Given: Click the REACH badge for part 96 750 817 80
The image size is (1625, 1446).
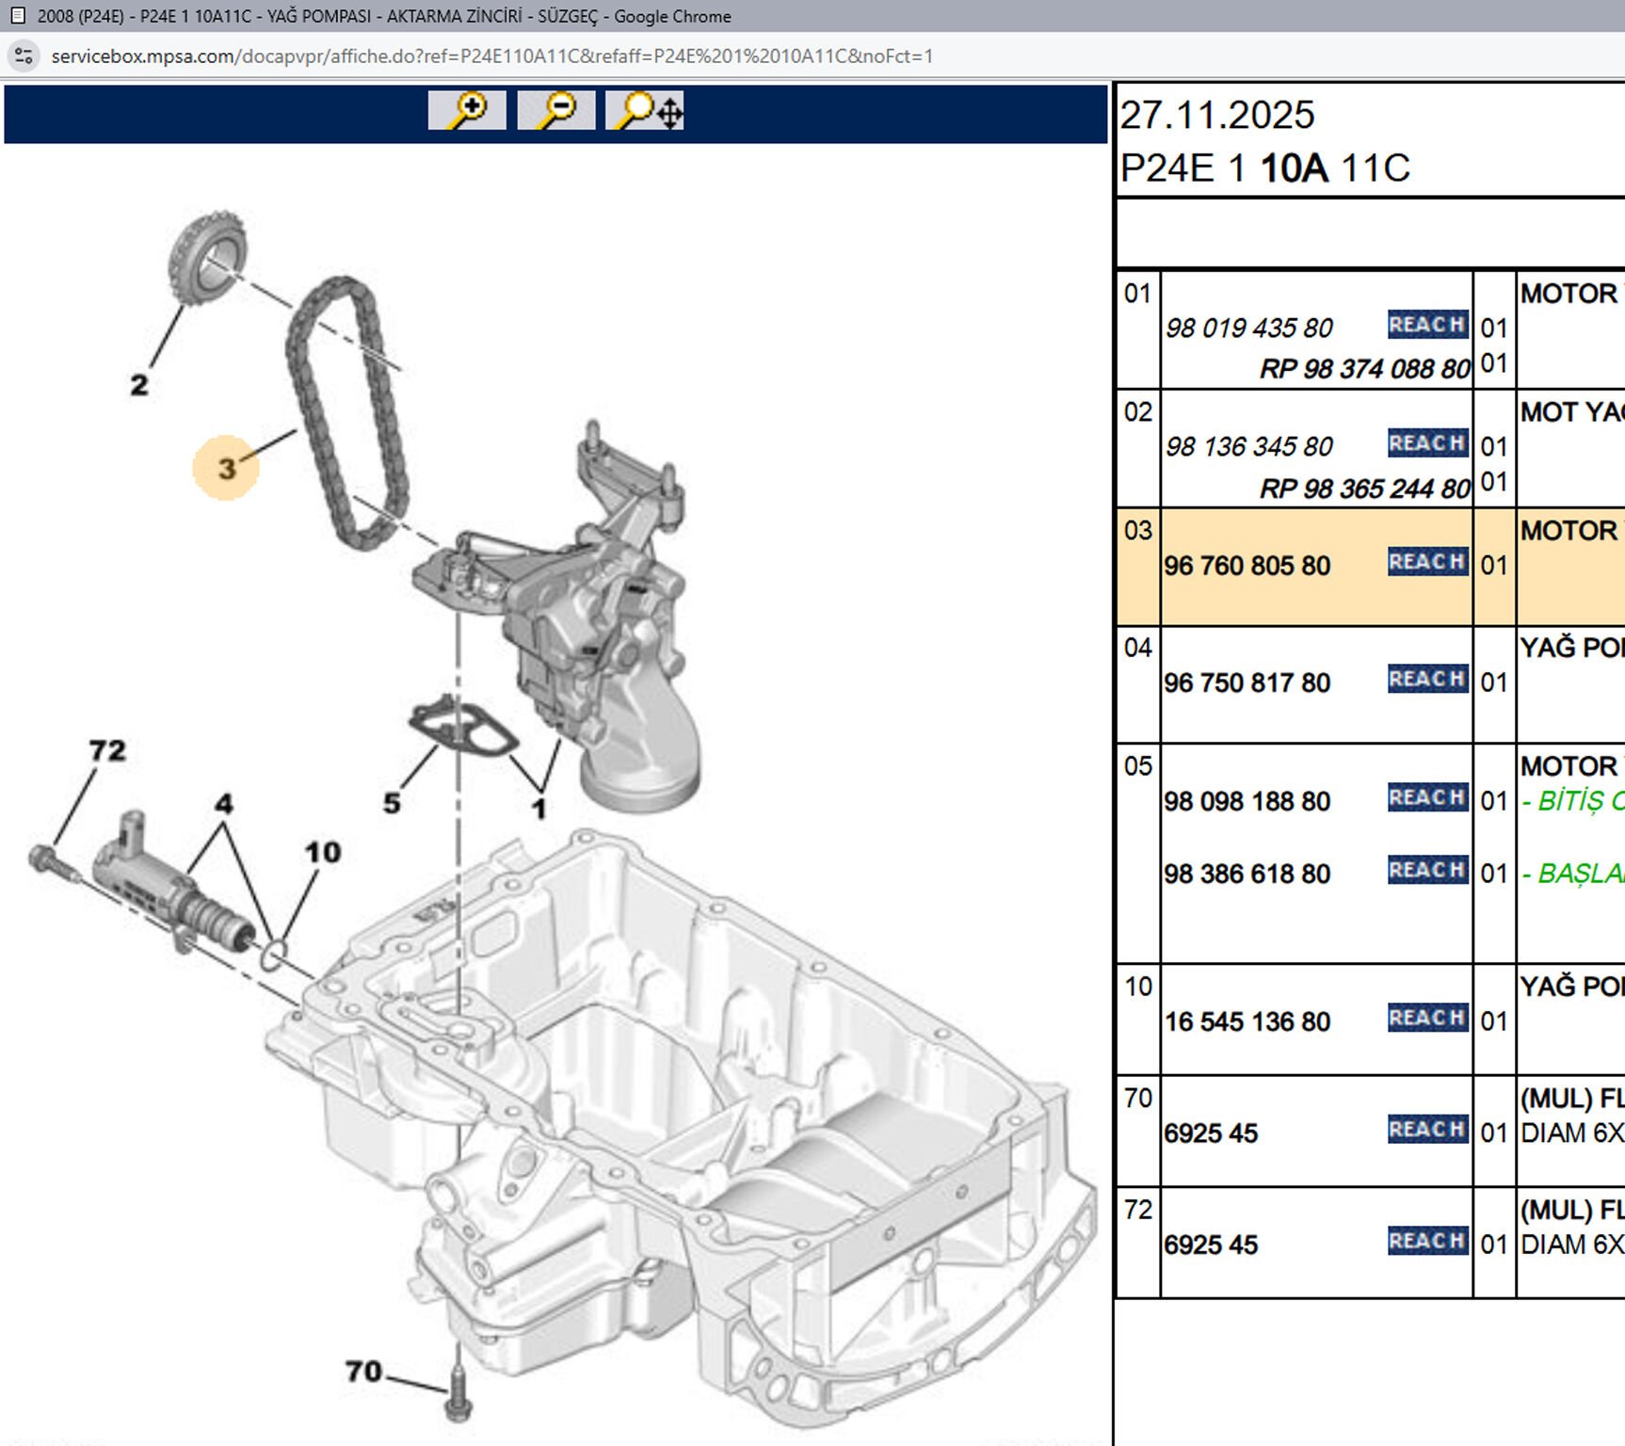Looking at the screenshot, I should point(1426,679).
